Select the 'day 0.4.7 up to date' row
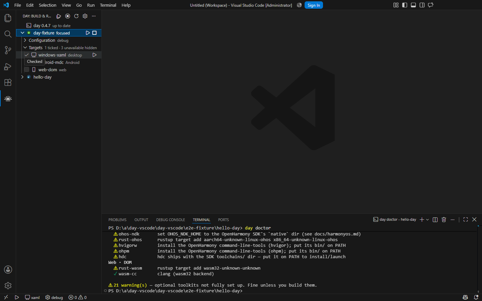Viewport: 482px width, 301px height. 59,25
